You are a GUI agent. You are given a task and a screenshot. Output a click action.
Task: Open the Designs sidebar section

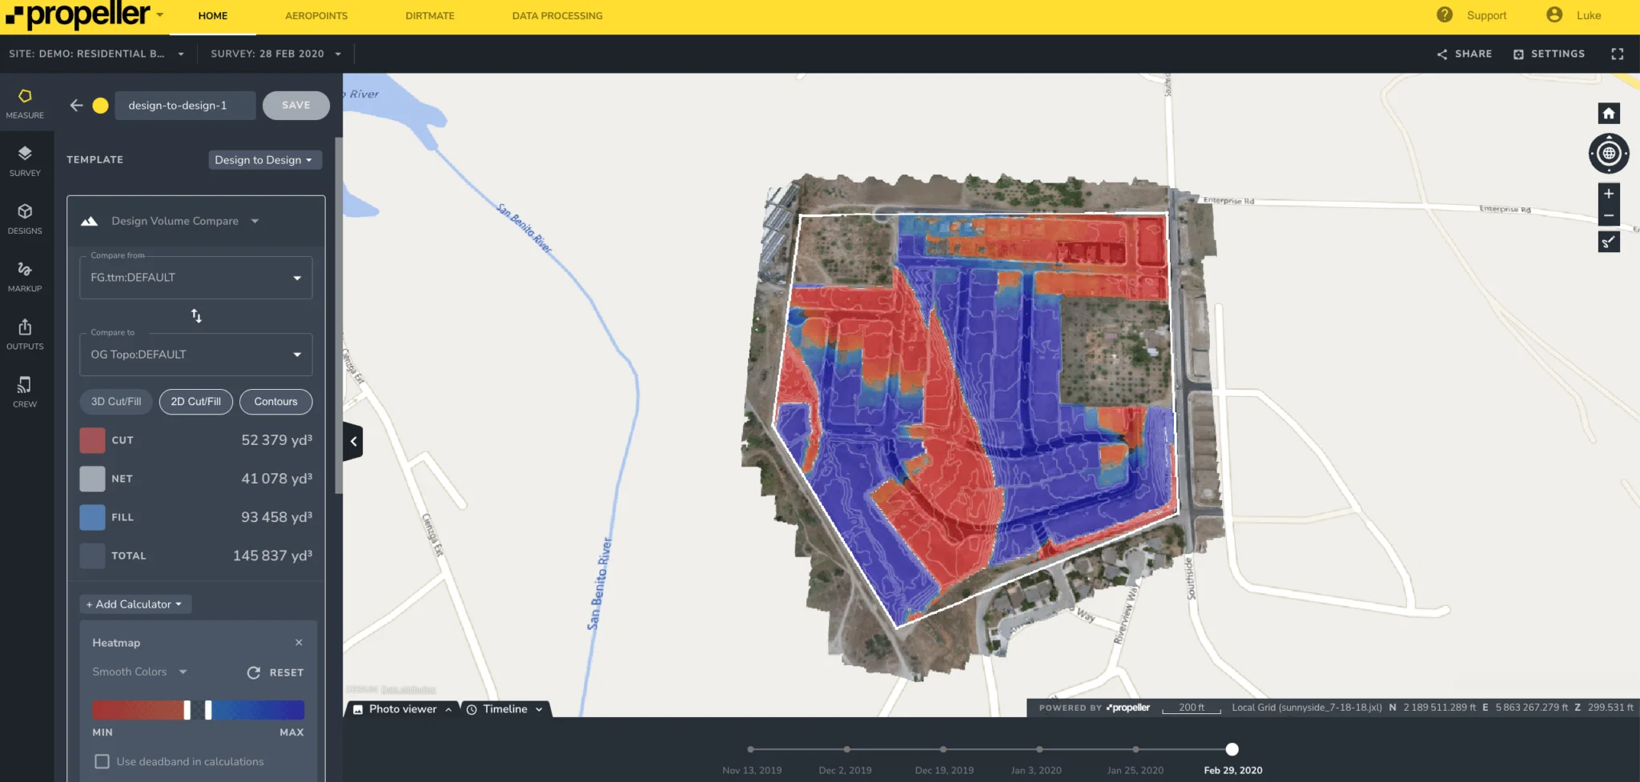coord(25,219)
